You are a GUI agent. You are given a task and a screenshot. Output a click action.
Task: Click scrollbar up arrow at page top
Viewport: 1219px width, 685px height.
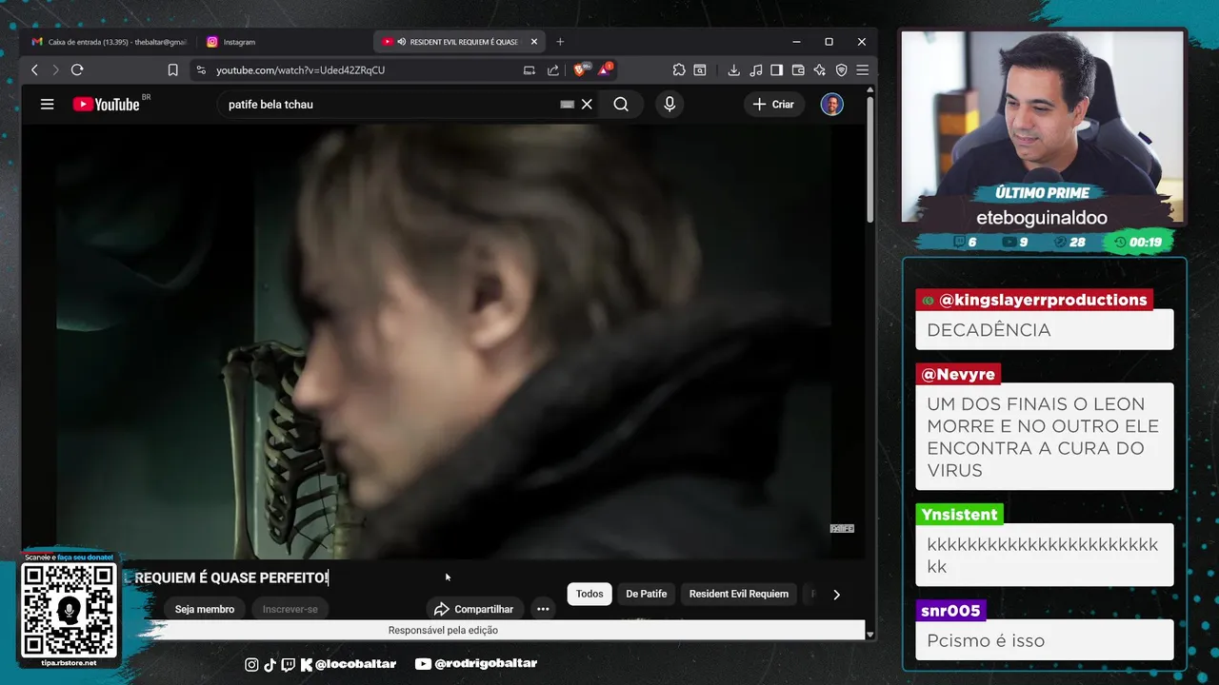click(x=869, y=89)
